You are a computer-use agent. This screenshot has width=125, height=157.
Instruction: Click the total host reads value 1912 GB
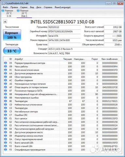pyautogui.click(x=113, y=27)
